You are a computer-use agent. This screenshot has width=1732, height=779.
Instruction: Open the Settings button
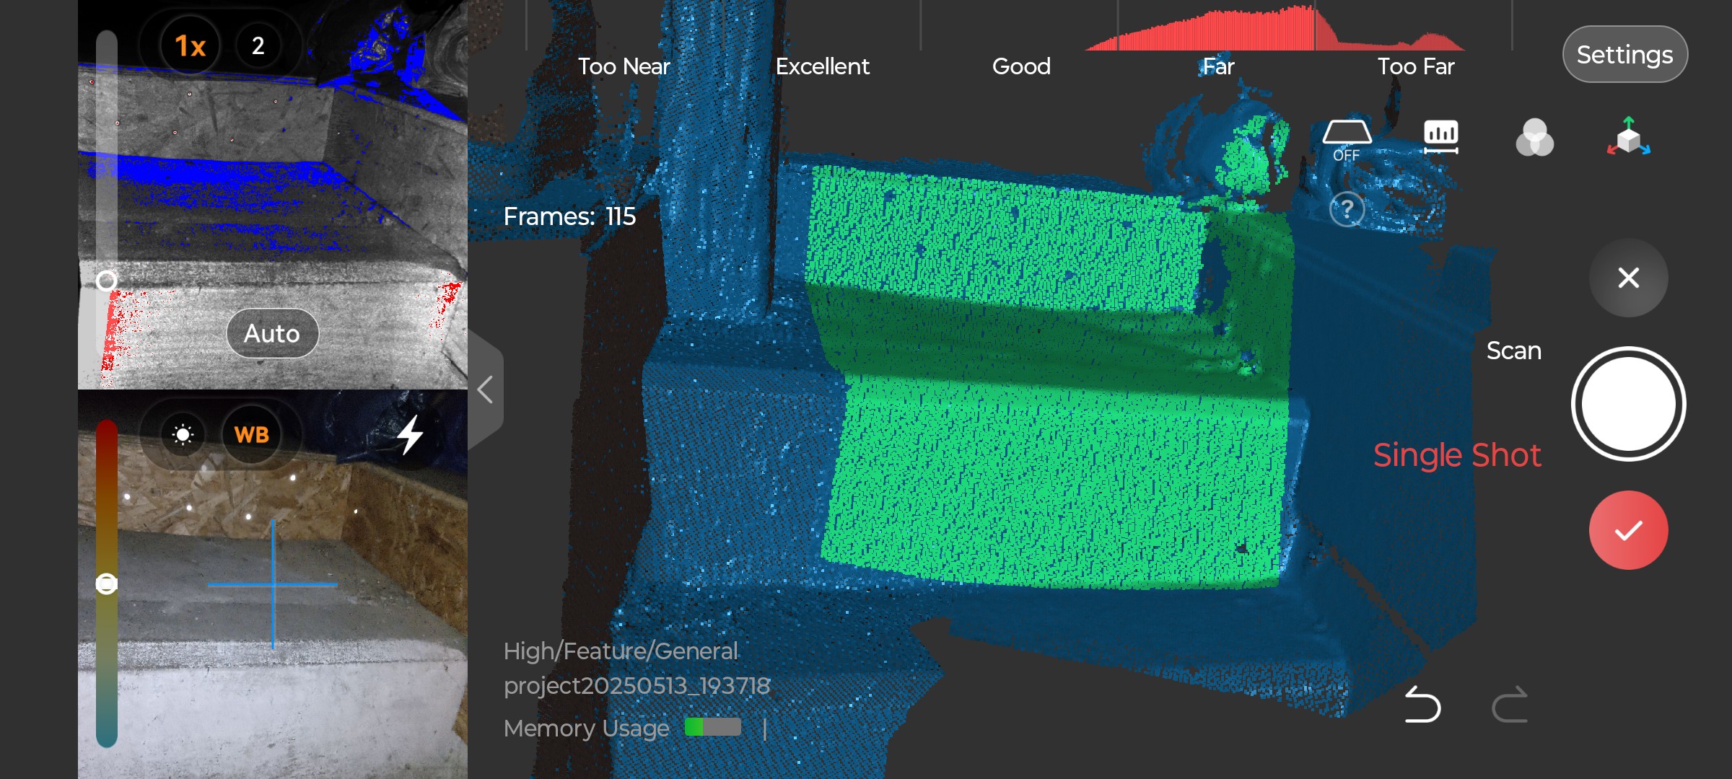[x=1624, y=55]
